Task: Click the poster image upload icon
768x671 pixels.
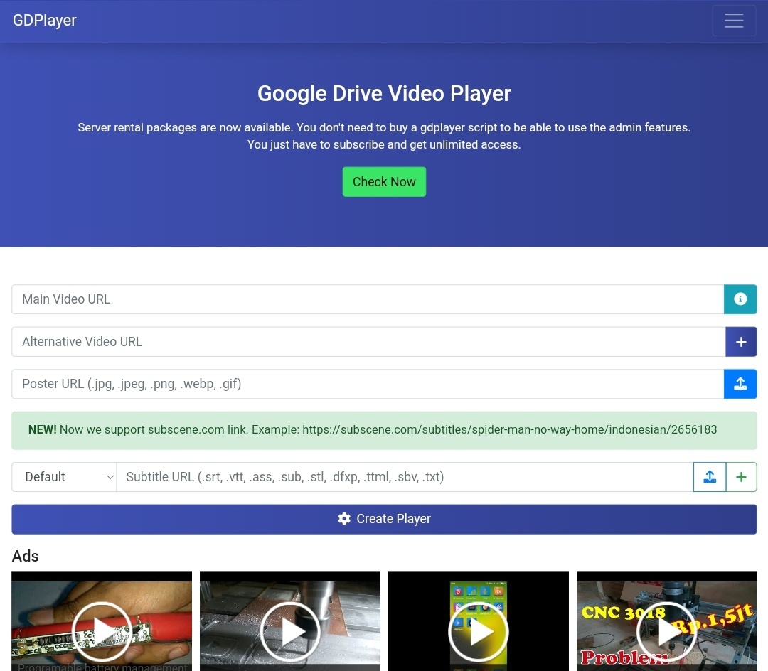Action: pos(740,384)
